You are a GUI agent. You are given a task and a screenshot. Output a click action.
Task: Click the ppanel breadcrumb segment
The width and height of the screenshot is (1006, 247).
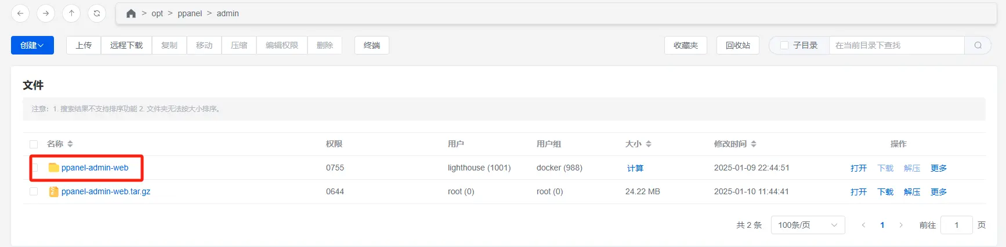[x=190, y=13]
